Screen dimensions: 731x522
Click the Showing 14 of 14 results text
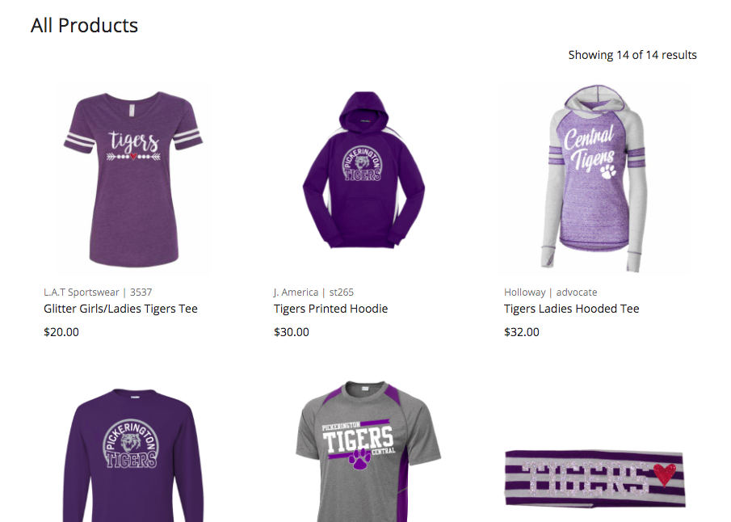coord(632,55)
